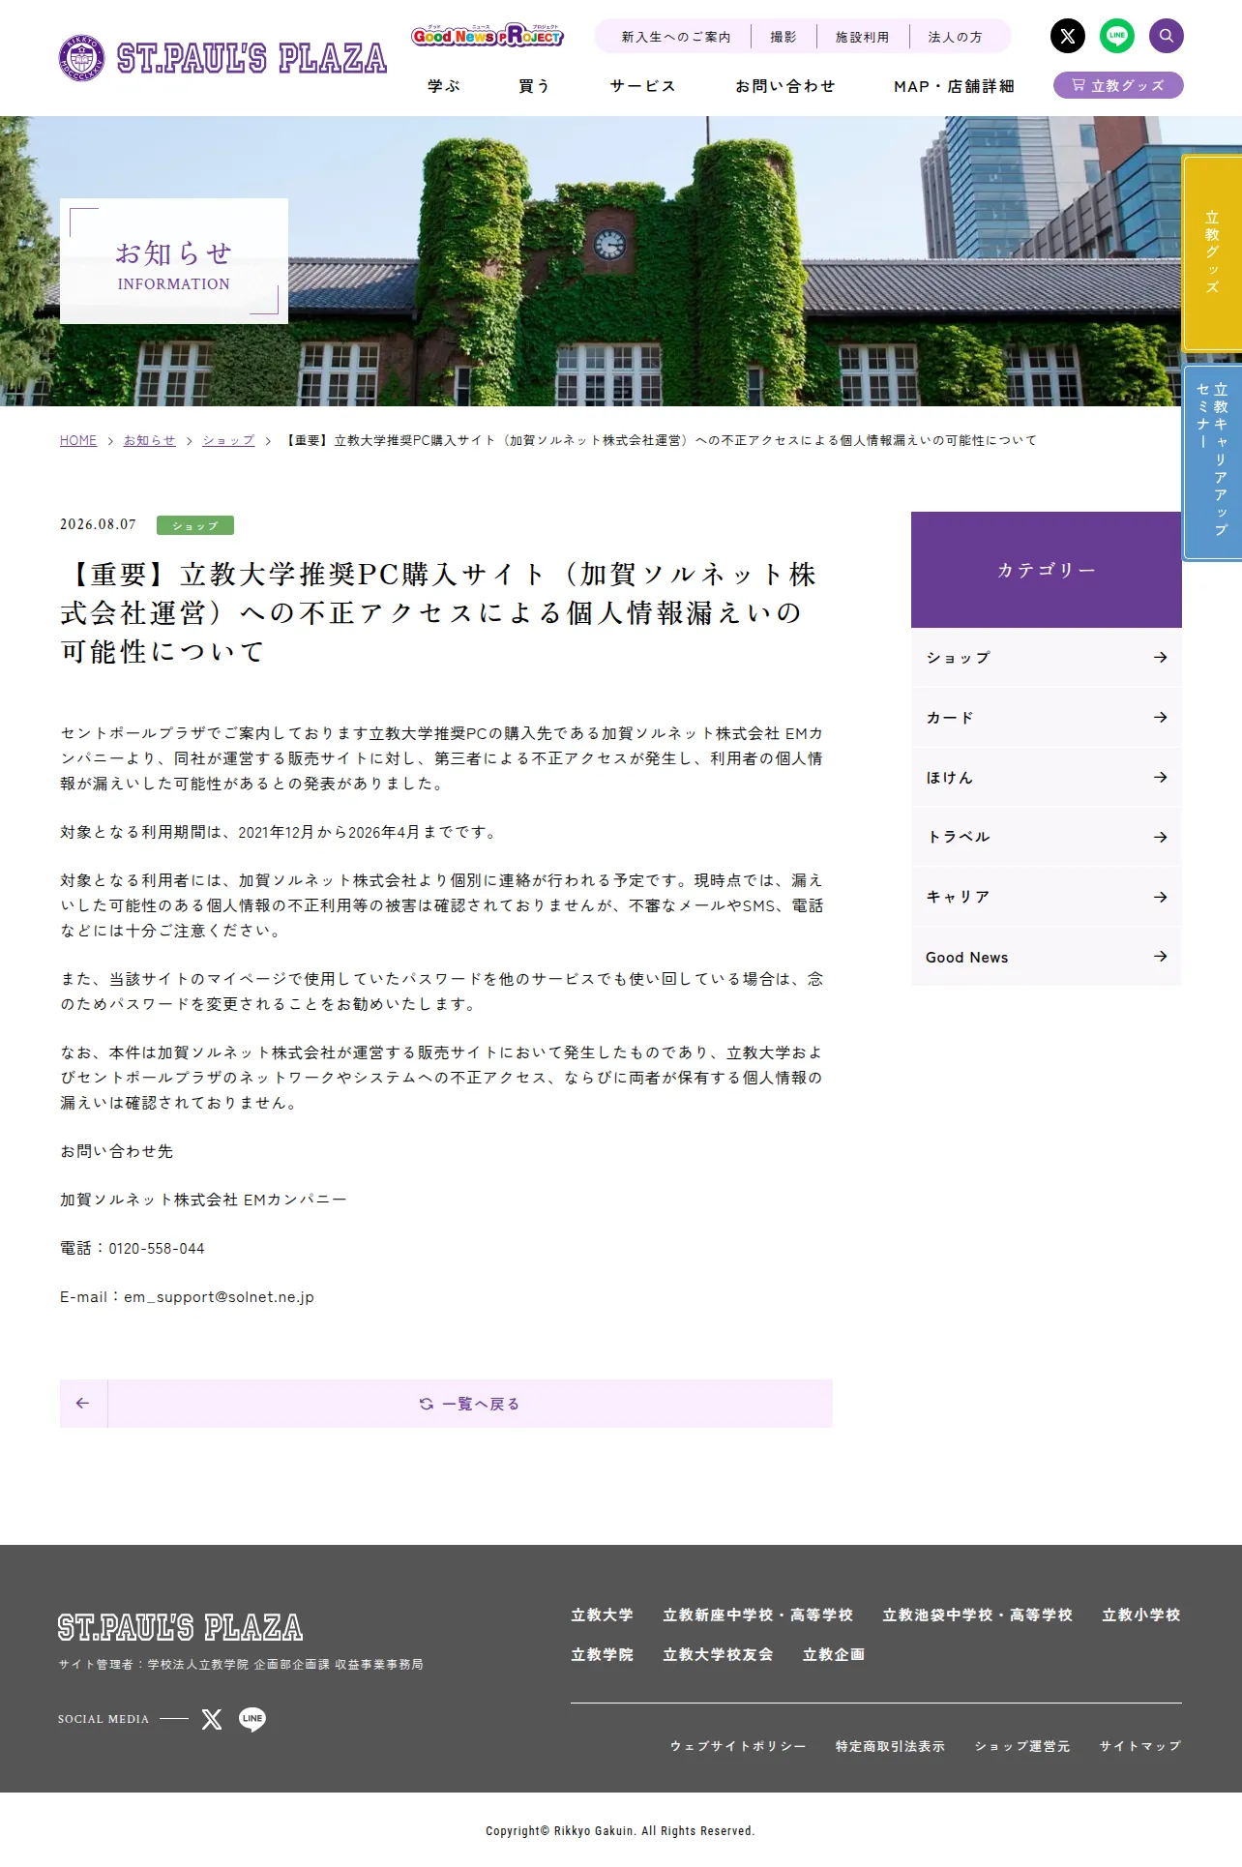Open the blue 立教キャリアアップセミナー side tab
Screen dimensions: 1242x1867
click(1212, 462)
